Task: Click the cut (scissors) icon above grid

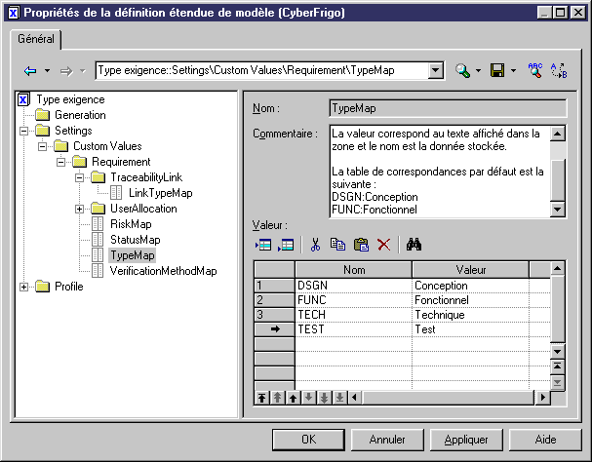Action: [315, 245]
